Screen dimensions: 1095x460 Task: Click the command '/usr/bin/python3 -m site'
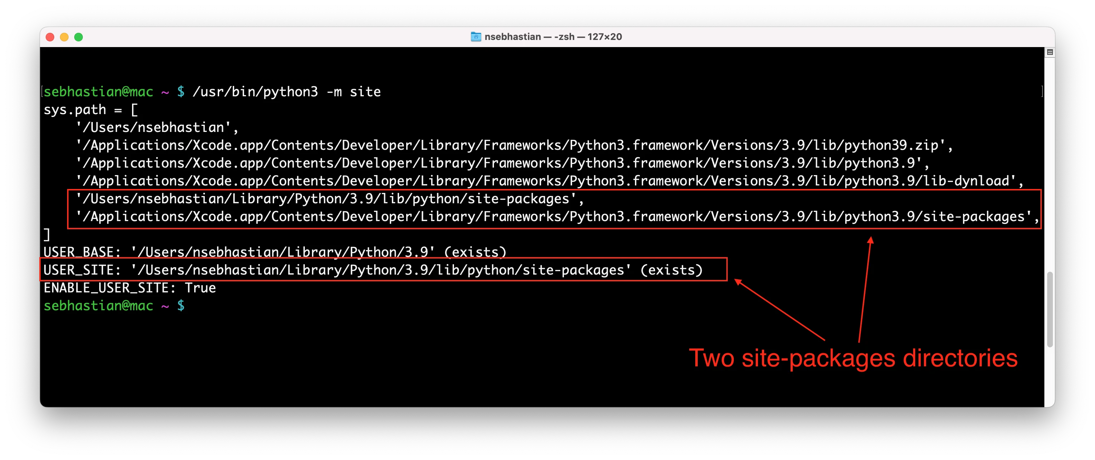(287, 92)
